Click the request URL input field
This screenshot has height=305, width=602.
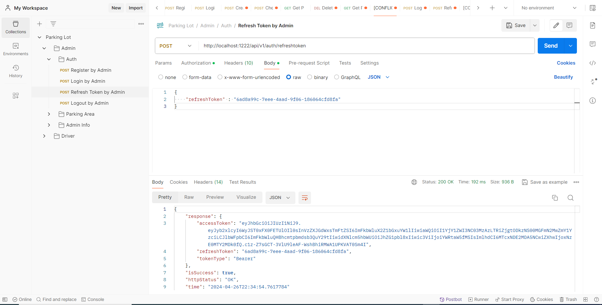point(367,46)
